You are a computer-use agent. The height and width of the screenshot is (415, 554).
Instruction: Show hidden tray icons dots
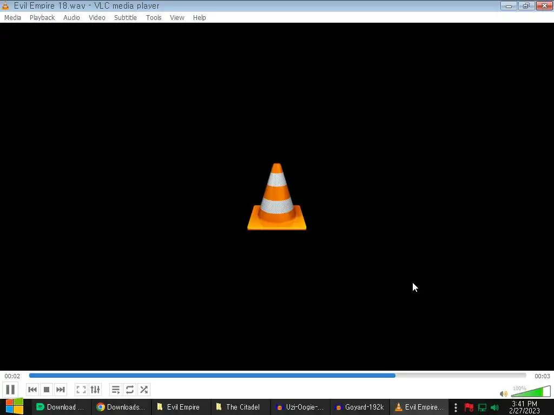(456, 407)
